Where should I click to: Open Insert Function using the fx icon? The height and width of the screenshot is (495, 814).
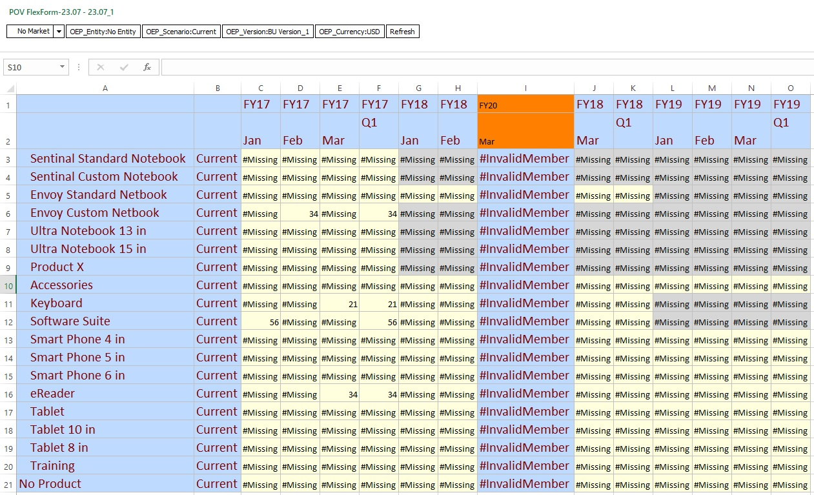(147, 66)
